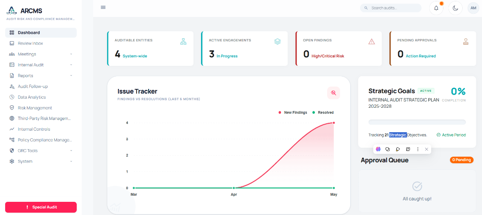Open Audit Follow-up
Image resolution: width=482 pixels, height=215 pixels.
(x=41, y=86)
